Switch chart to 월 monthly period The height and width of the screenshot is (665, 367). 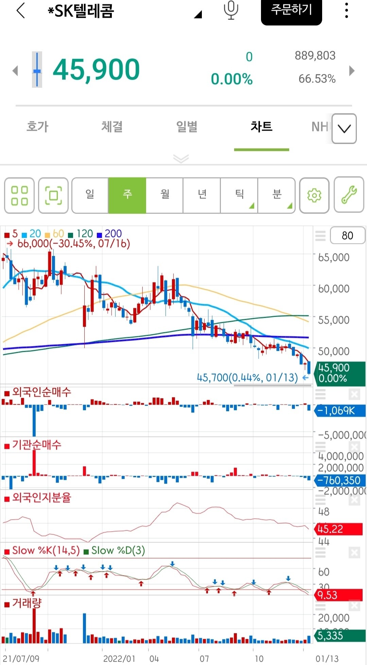coord(164,195)
